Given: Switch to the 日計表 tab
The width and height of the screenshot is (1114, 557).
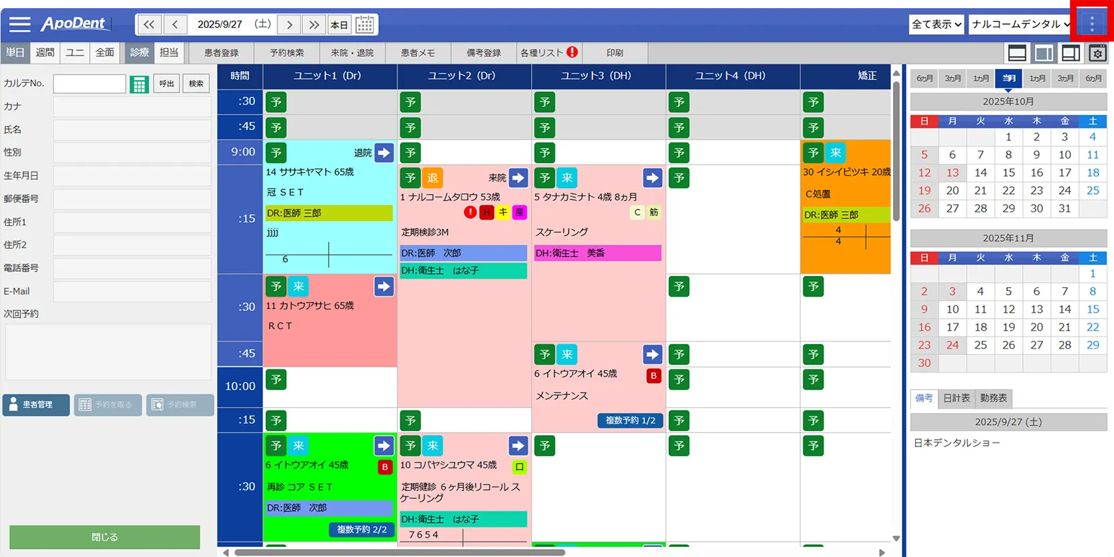Looking at the screenshot, I should coord(956,398).
